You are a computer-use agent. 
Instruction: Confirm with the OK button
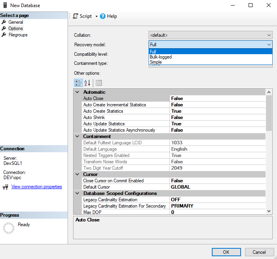click(x=226, y=252)
